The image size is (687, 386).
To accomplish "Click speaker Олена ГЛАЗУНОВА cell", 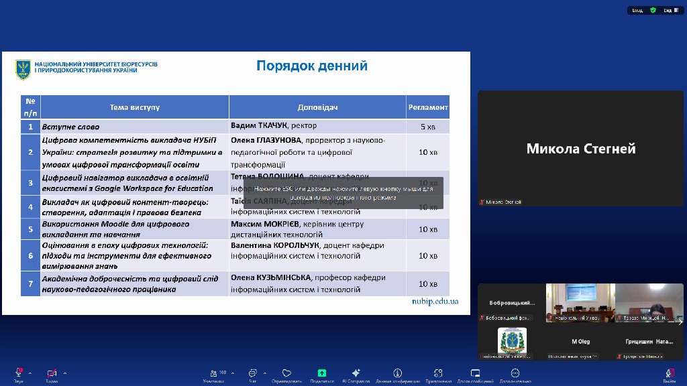I will [317, 152].
